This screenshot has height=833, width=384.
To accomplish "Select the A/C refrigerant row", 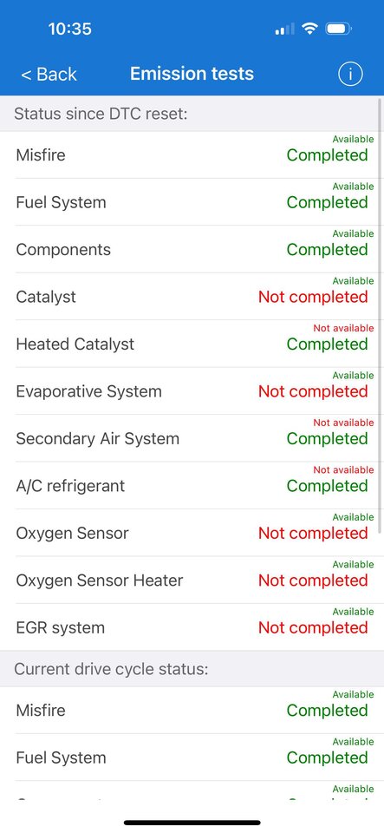I will (x=192, y=486).
